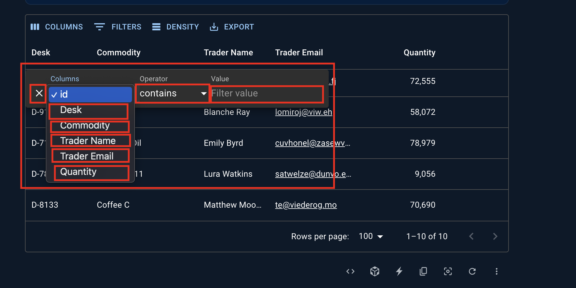
Task: Open the more options vertical dots menu
Action: [496, 271]
